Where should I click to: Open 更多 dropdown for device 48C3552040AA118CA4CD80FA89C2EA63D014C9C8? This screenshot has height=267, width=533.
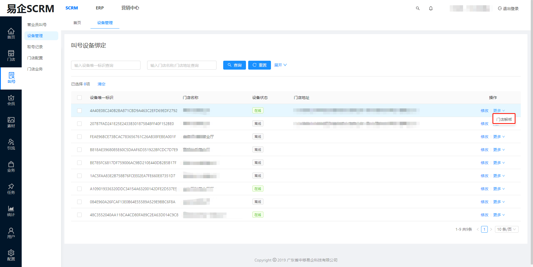499,215
